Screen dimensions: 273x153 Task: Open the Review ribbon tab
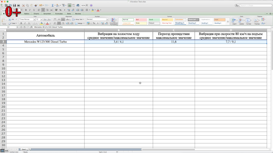[x=78, y=14]
